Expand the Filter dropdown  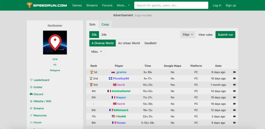point(188,35)
